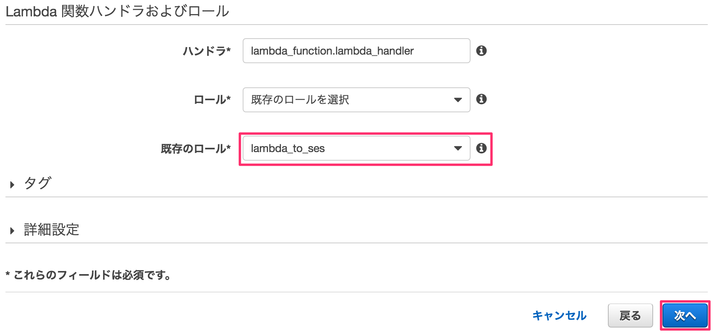Click the help icon after the lambda_to_ses selector
714x333 pixels.
click(x=482, y=148)
